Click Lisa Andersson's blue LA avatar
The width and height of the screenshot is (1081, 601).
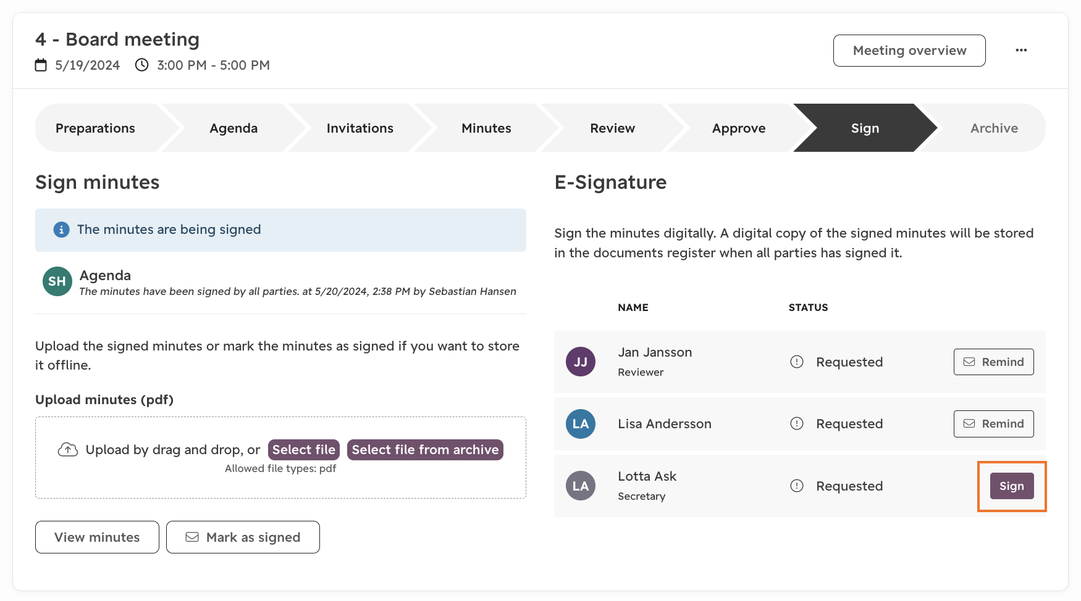580,424
